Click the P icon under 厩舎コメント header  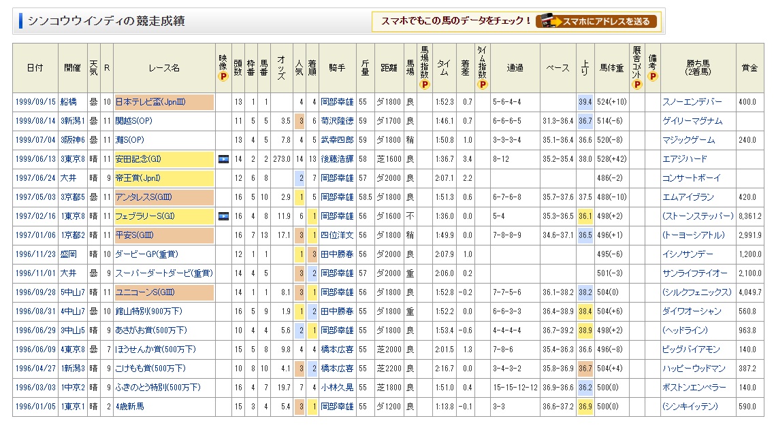point(636,85)
